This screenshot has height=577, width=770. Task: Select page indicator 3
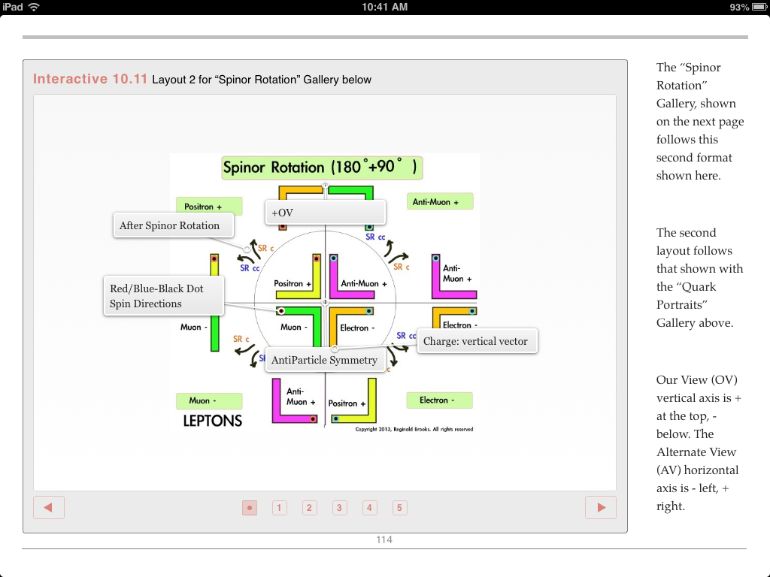coord(339,507)
